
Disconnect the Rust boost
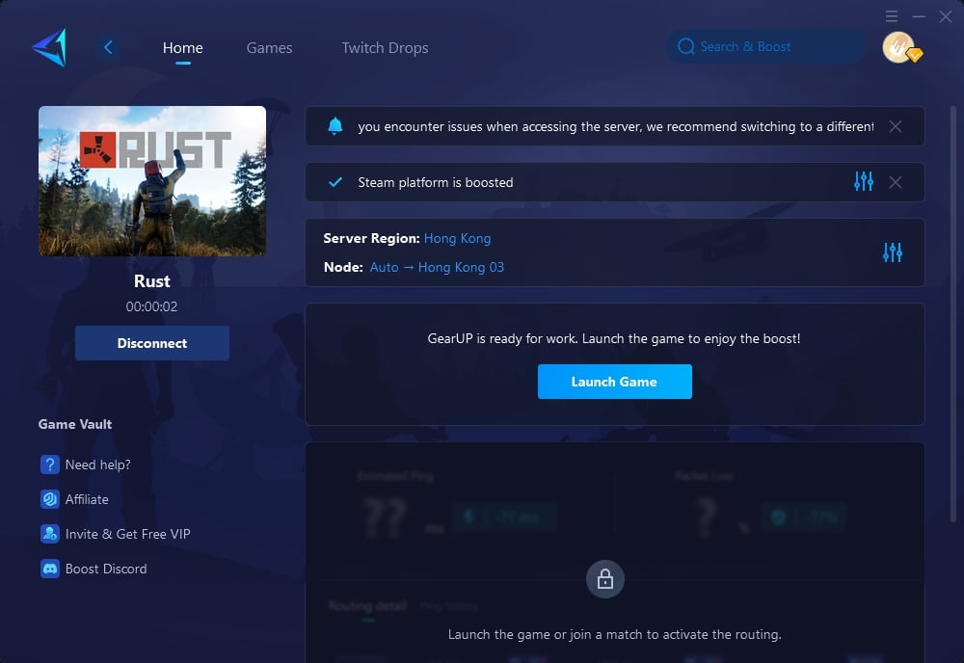[152, 343]
